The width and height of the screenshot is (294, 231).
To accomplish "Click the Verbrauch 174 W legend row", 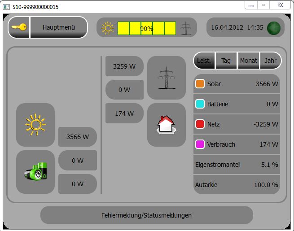I will click(x=237, y=144).
